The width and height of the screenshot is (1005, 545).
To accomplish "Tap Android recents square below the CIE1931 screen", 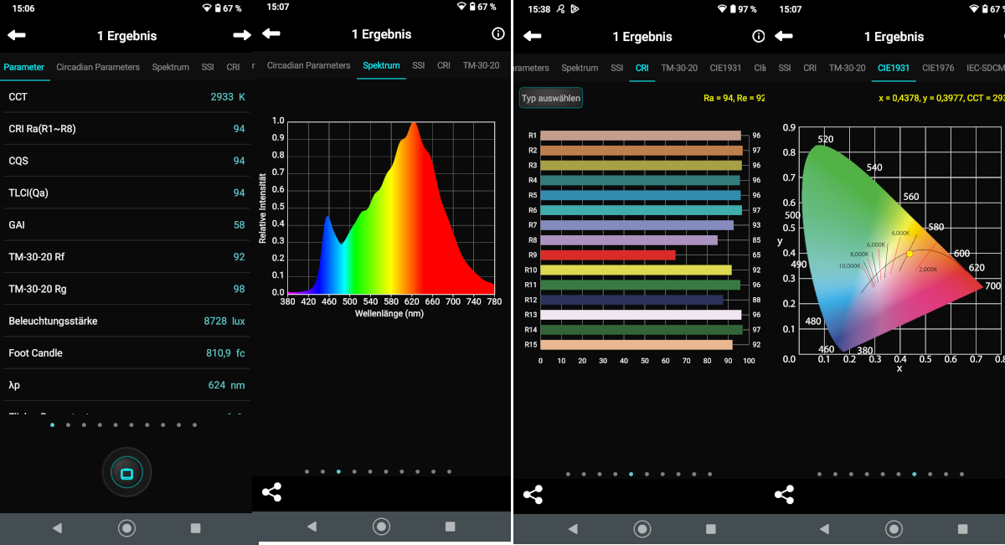I will tap(962, 529).
